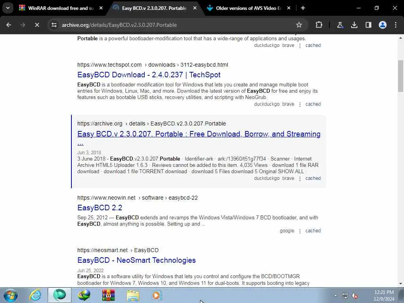404x303 pixels.
Task: Open the Extensions puzzle icon
Action: (x=319, y=25)
